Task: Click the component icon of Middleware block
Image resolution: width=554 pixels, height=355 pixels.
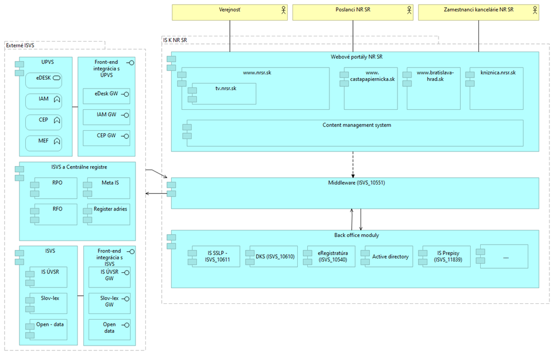Action: coord(171,189)
